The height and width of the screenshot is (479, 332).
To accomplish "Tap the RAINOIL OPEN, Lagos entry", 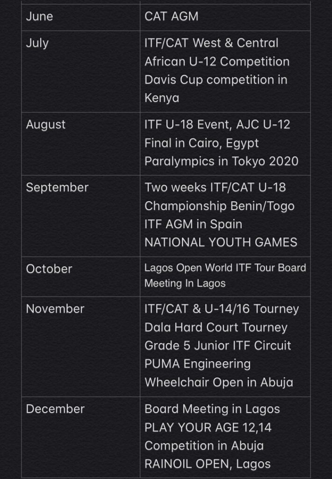I will [x=208, y=464].
